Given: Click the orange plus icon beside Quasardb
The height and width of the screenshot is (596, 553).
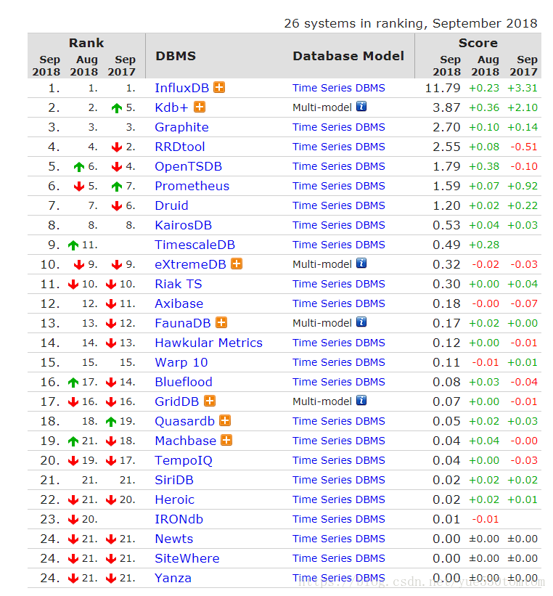Looking at the screenshot, I should pos(226,421).
